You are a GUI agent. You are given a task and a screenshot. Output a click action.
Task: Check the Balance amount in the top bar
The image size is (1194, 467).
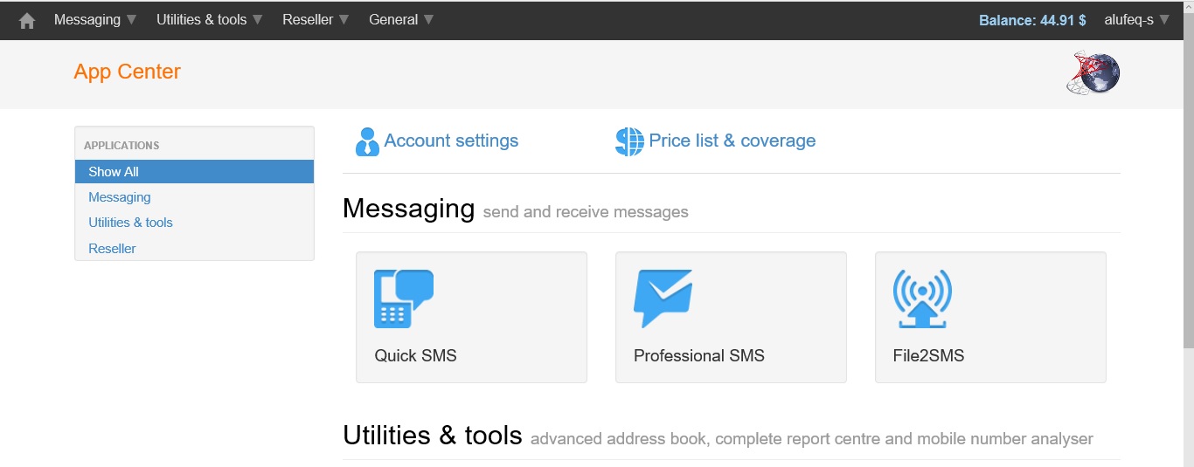(1032, 20)
